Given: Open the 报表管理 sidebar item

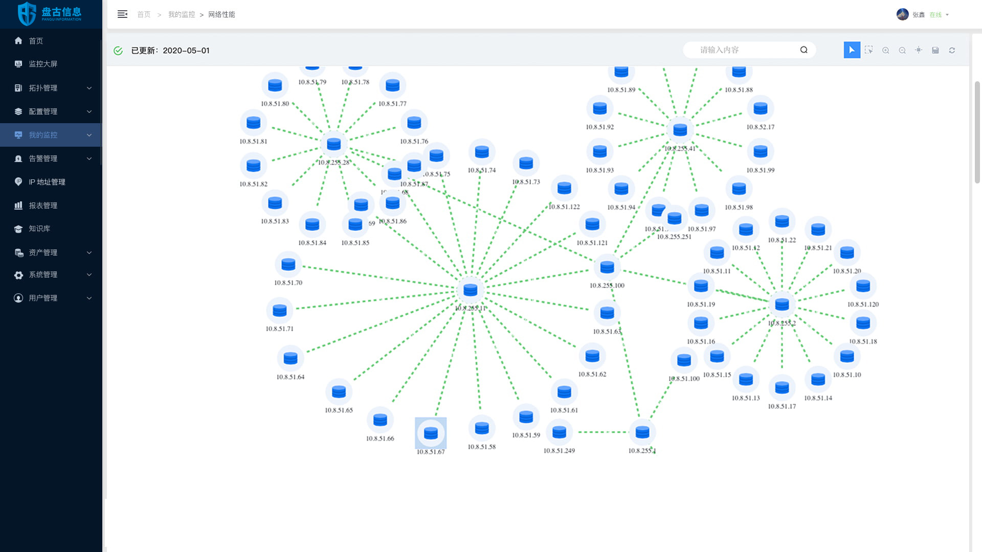Looking at the screenshot, I should tap(43, 205).
